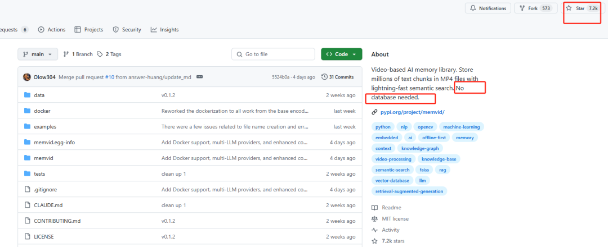The image size is (608, 247).
Task: Open the .gitignore file
Action: pyautogui.click(x=46, y=189)
